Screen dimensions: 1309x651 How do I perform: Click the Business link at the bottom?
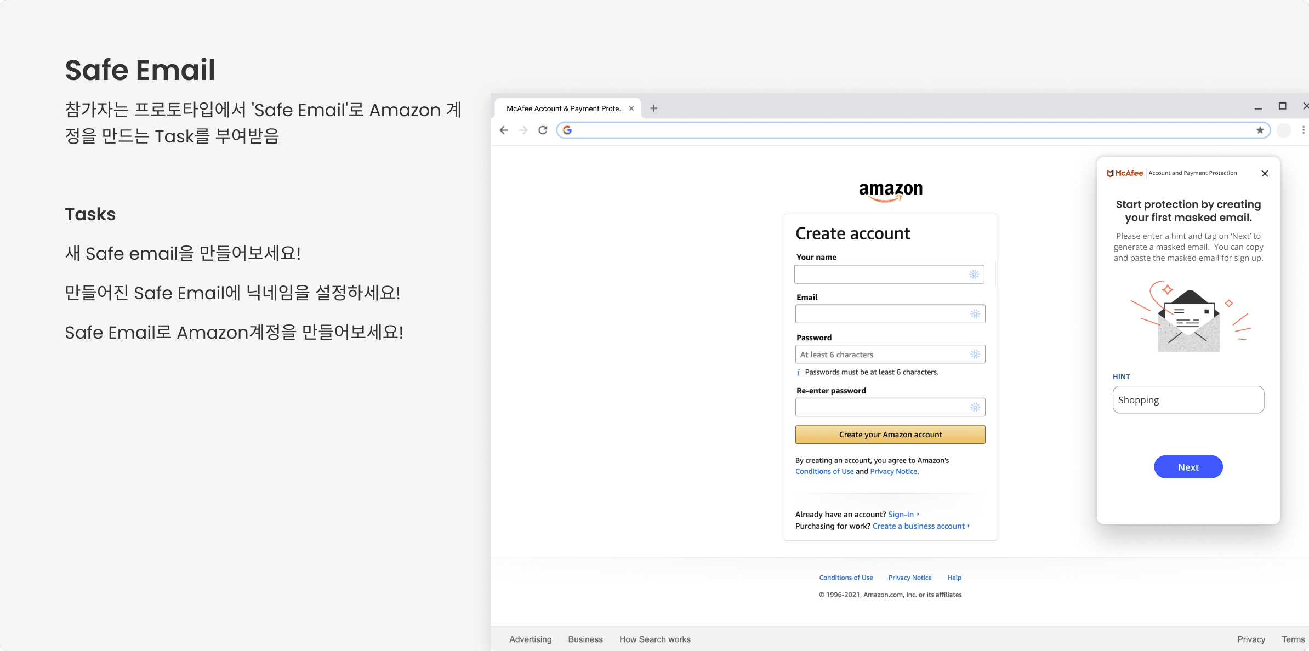pyautogui.click(x=585, y=639)
